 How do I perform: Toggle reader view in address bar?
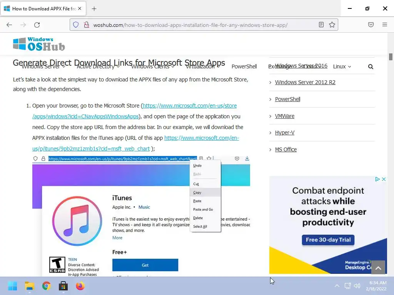click(321, 25)
